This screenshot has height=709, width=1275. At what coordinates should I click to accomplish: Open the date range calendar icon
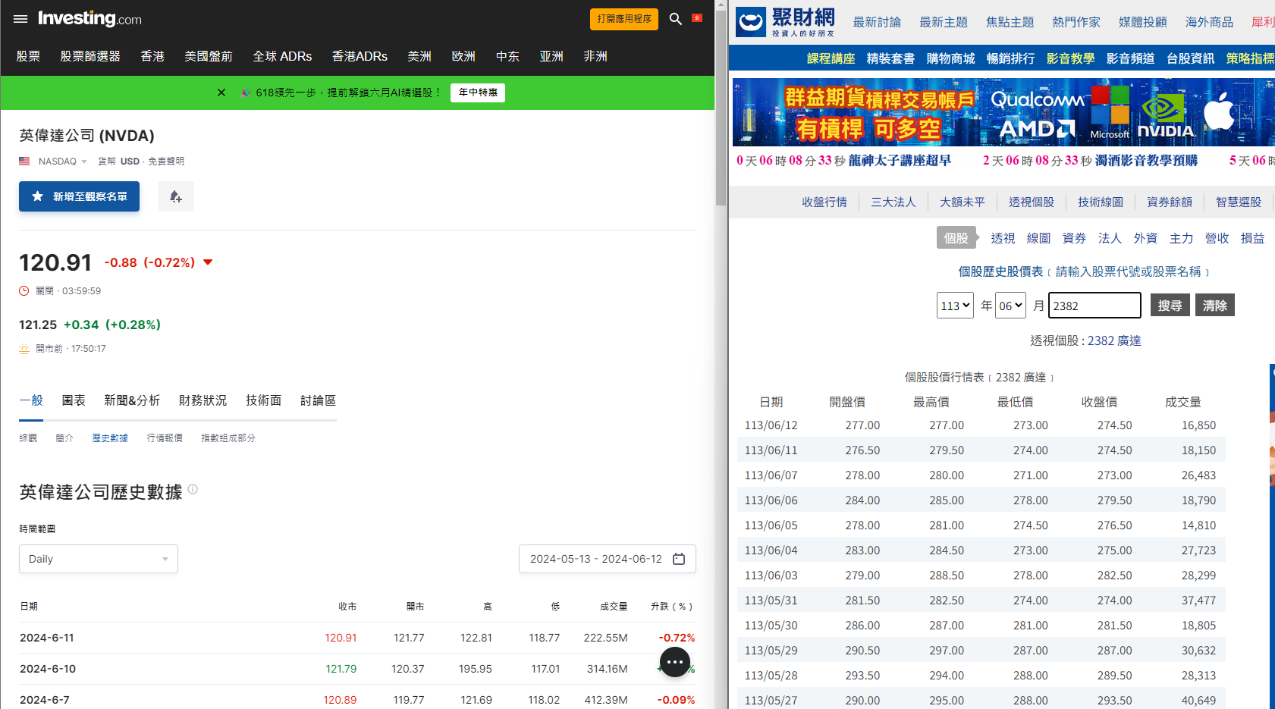(679, 559)
